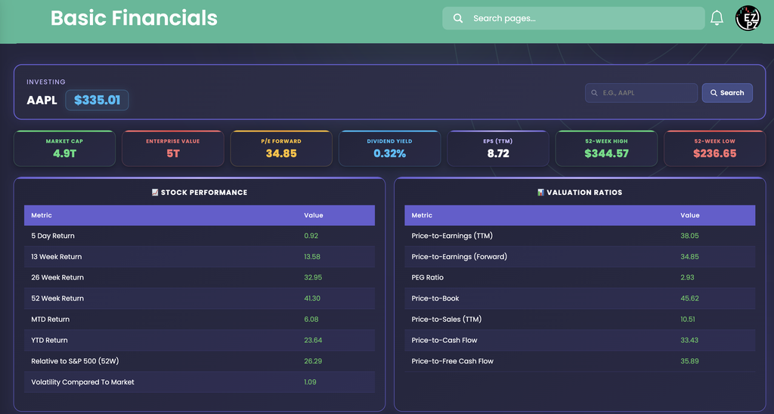Click the AAPL ticker symbol
The width and height of the screenshot is (774, 414).
coord(42,100)
